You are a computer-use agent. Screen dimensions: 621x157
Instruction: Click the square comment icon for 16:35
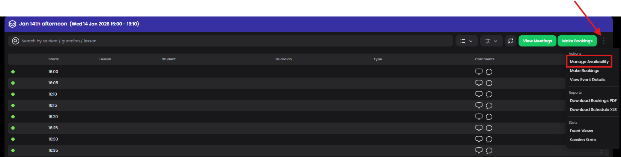(x=479, y=150)
